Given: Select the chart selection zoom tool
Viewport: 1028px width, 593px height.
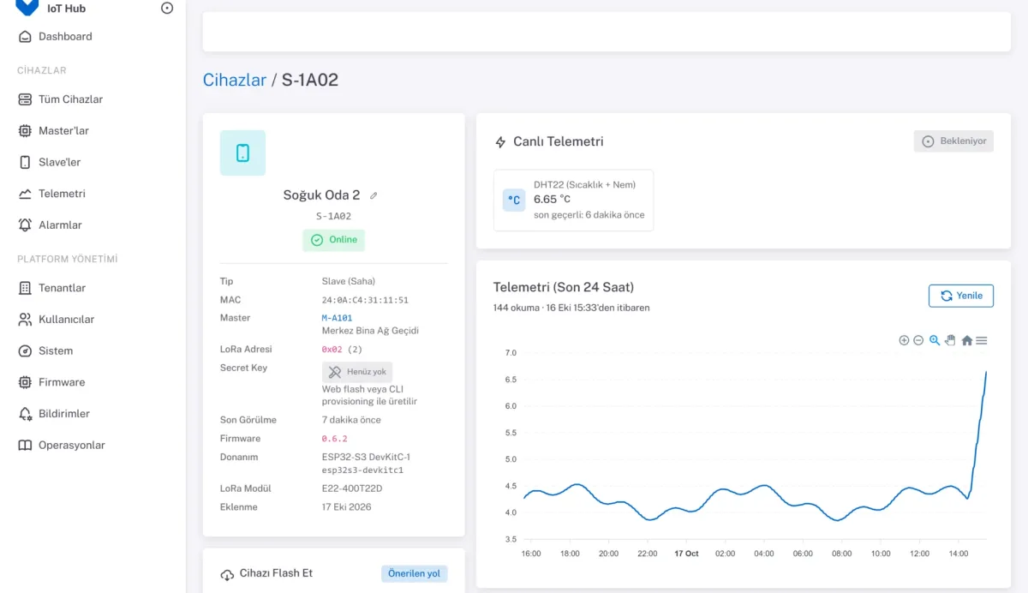Looking at the screenshot, I should point(935,340).
